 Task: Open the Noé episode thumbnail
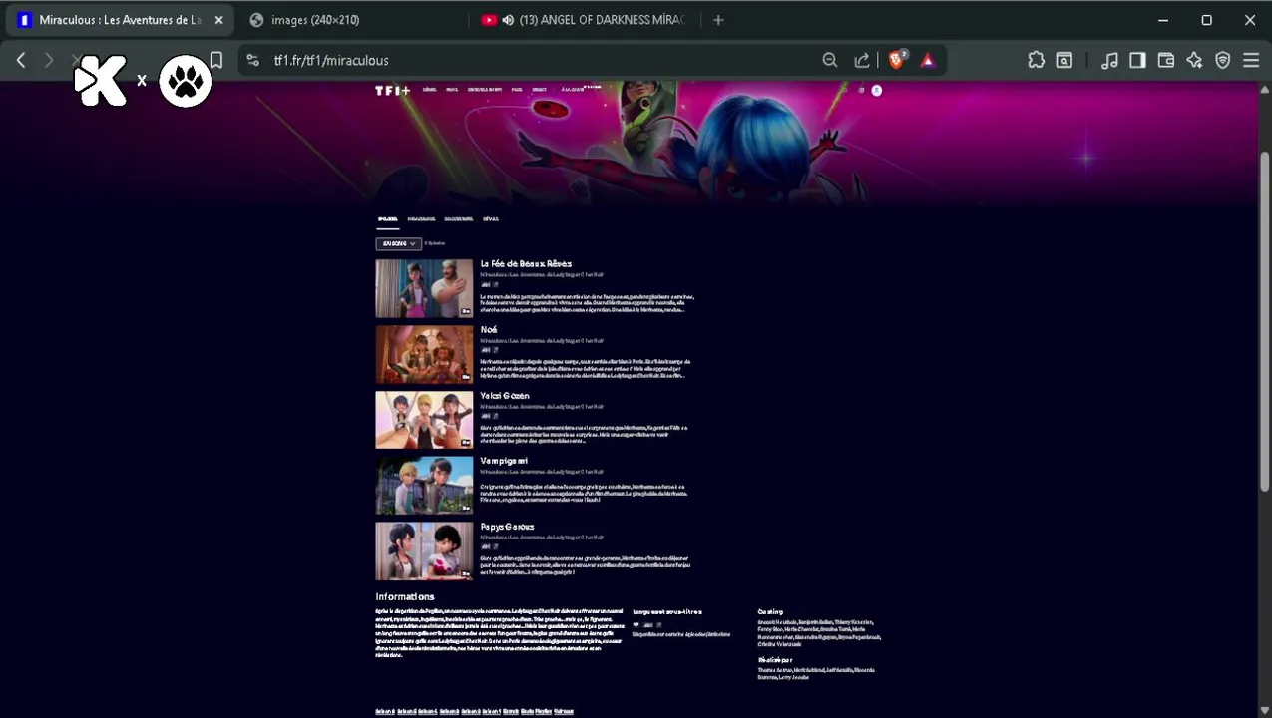tap(424, 354)
